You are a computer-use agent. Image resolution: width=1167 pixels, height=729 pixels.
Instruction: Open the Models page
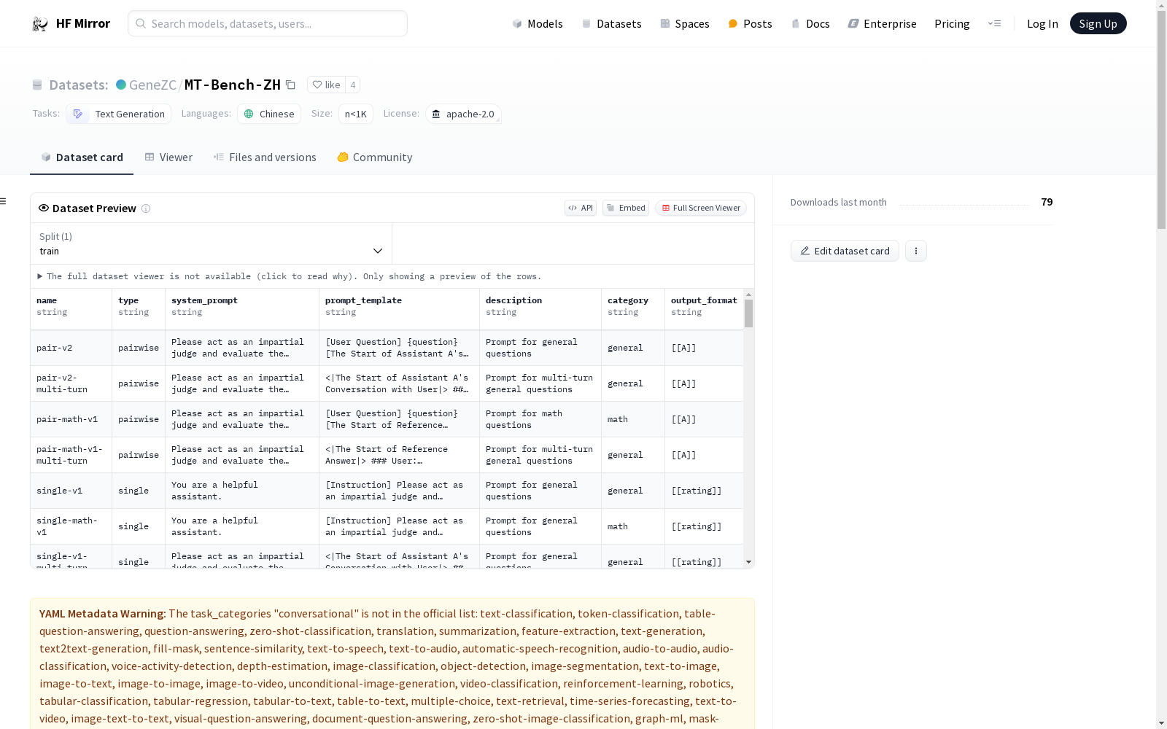click(538, 23)
